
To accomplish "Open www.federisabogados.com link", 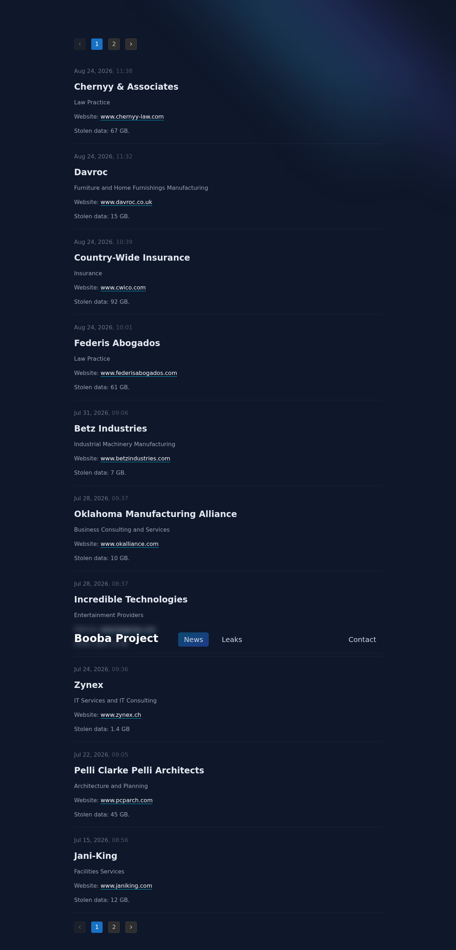I will click(139, 373).
